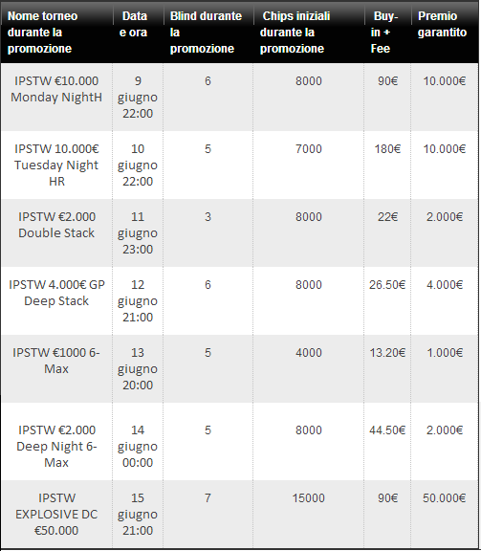Click the 'Buy-in + Fee' header cell
481x551 pixels.
pyautogui.click(x=383, y=33)
